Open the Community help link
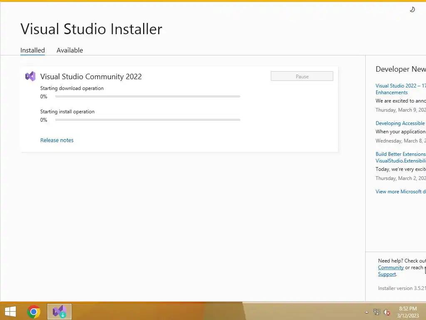The width and height of the screenshot is (426, 320). point(391,267)
